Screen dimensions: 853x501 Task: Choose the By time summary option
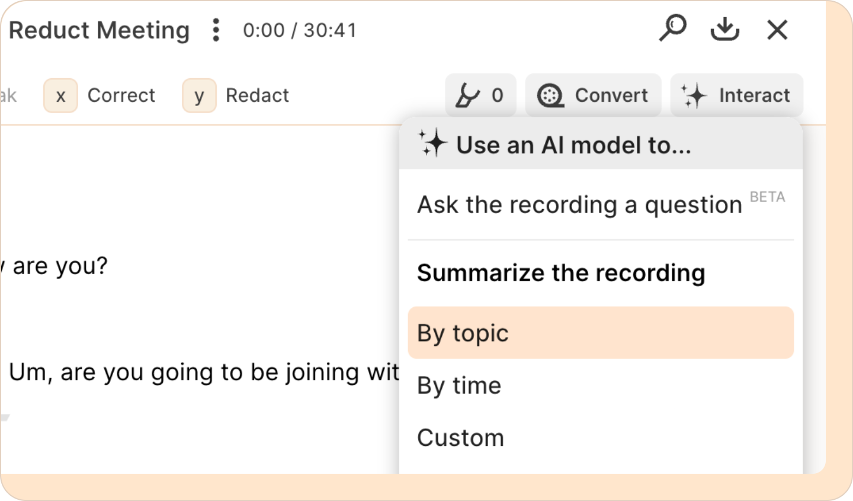click(601, 386)
